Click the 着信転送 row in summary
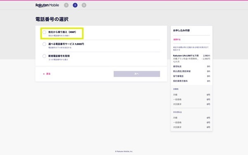This screenshot has width=248, height=155. 191,67
